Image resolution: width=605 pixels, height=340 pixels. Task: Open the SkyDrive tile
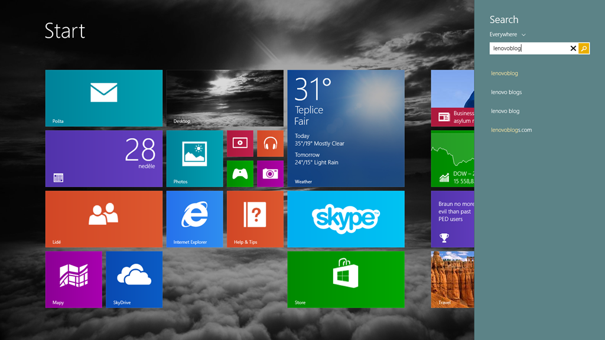(x=134, y=279)
